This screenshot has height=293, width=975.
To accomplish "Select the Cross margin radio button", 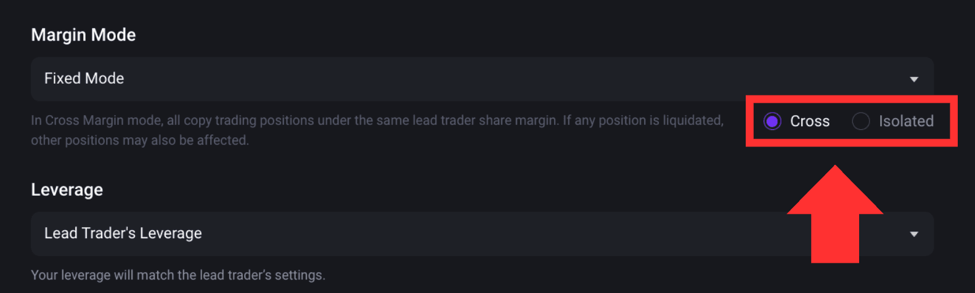I will pos(772,121).
